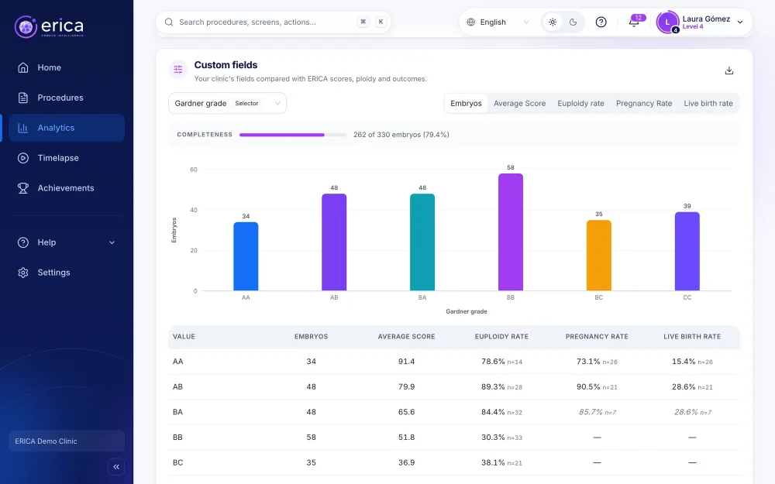
Task: Open Home from the sidebar
Action: click(x=67, y=67)
